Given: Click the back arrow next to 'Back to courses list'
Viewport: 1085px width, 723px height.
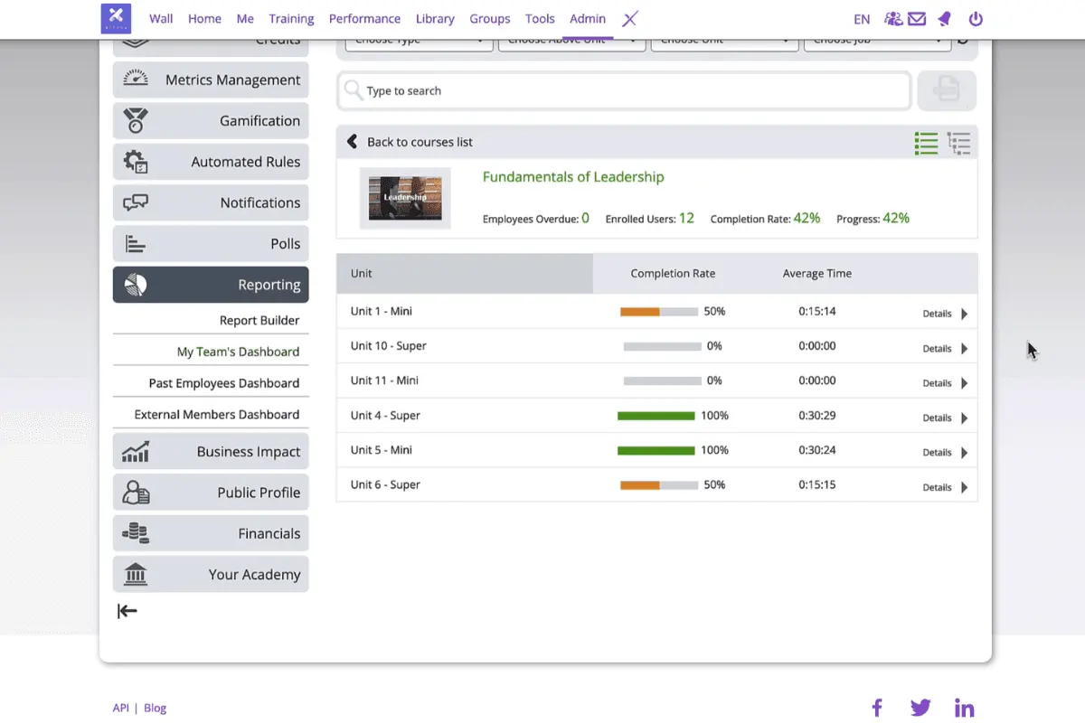Looking at the screenshot, I should [353, 142].
